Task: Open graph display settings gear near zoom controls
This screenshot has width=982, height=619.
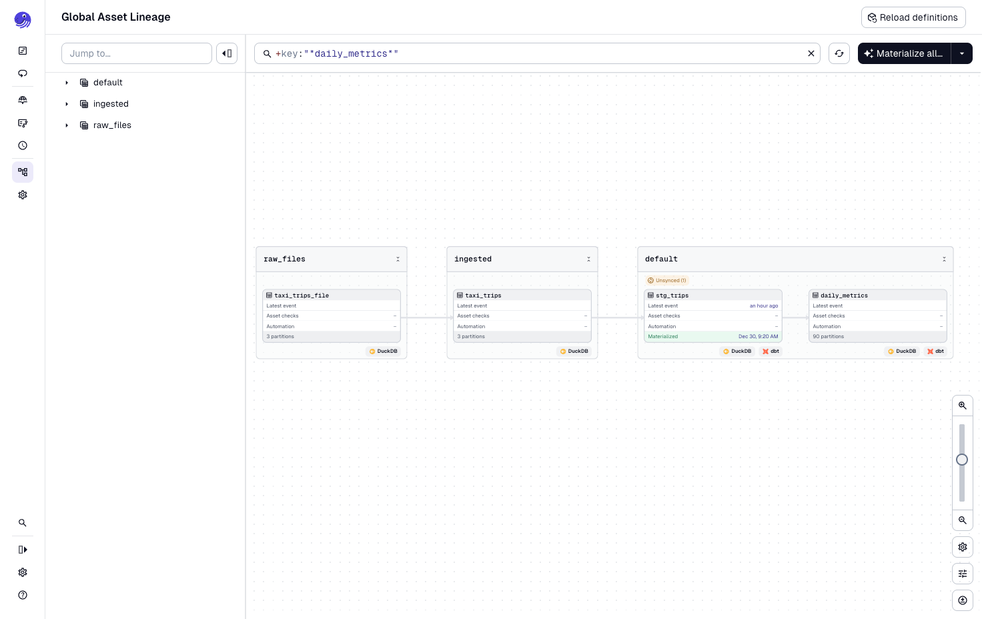Action: coord(963,547)
